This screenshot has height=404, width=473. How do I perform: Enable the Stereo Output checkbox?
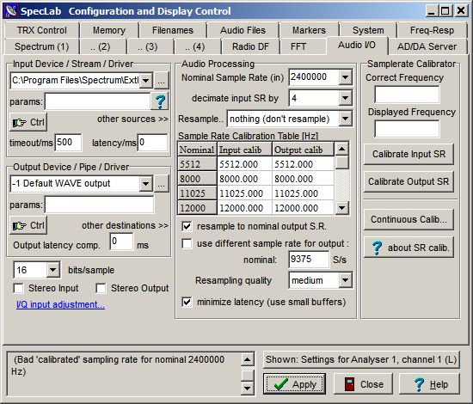tap(101, 288)
